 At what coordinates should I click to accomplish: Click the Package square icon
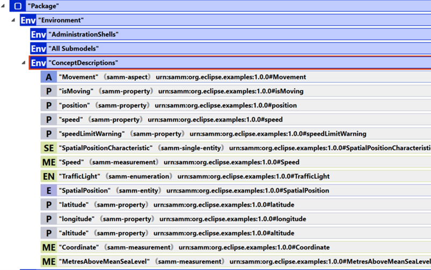click(18, 6)
